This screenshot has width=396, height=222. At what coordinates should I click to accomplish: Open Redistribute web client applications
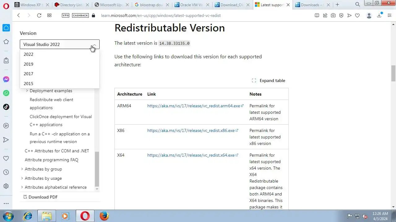coord(51,104)
